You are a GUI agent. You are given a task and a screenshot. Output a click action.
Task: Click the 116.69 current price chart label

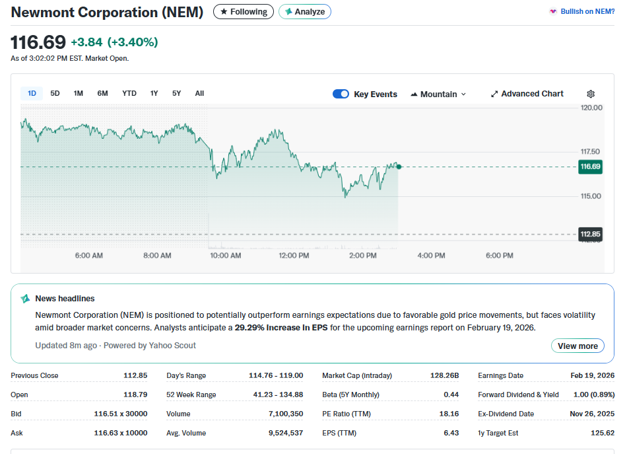[590, 167]
